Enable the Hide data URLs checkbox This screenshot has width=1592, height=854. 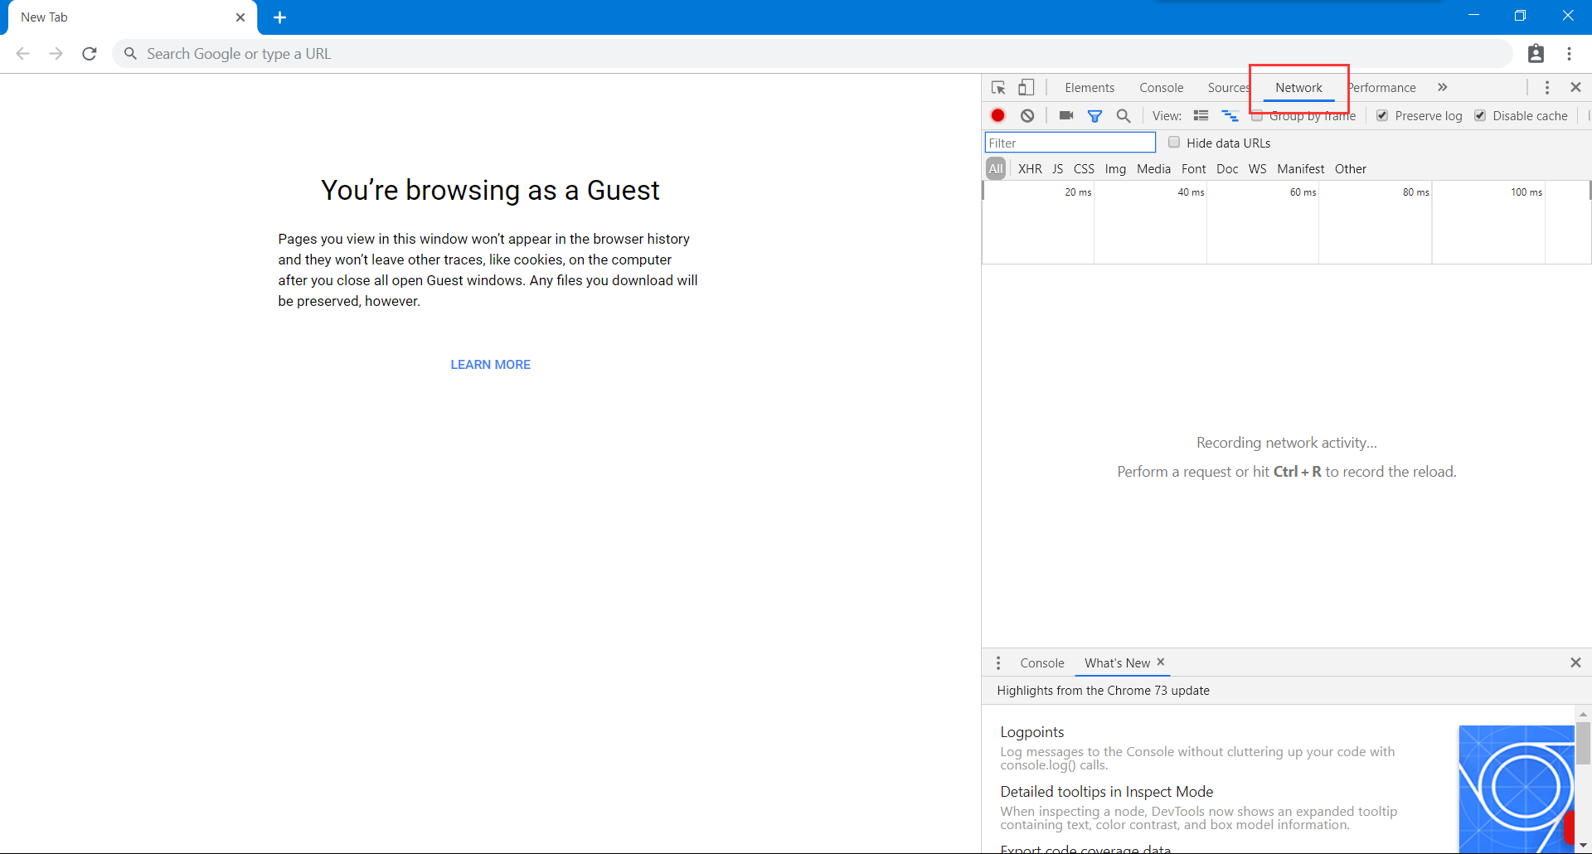click(1174, 143)
